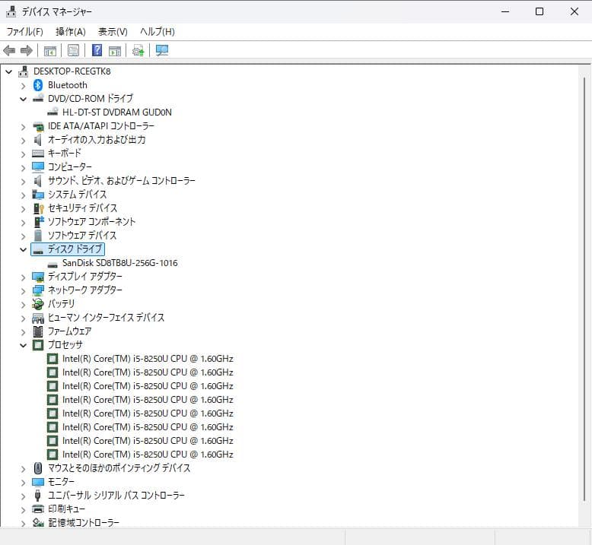Expand the システム デバイス category
Viewport: 592px width, 545px height.
[x=23, y=195]
